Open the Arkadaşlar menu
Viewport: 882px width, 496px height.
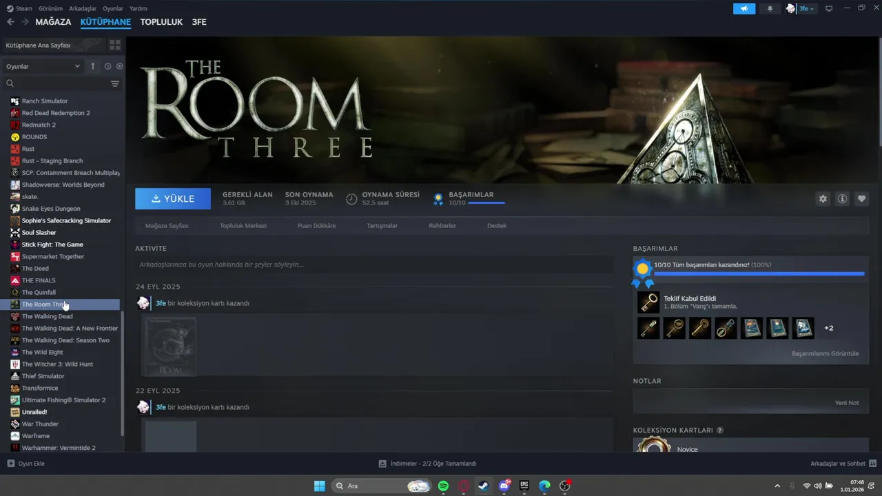(x=83, y=8)
